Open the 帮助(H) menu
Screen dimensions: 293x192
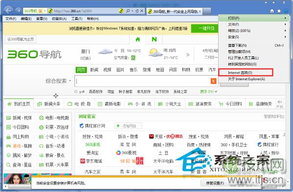tap(93, 19)
